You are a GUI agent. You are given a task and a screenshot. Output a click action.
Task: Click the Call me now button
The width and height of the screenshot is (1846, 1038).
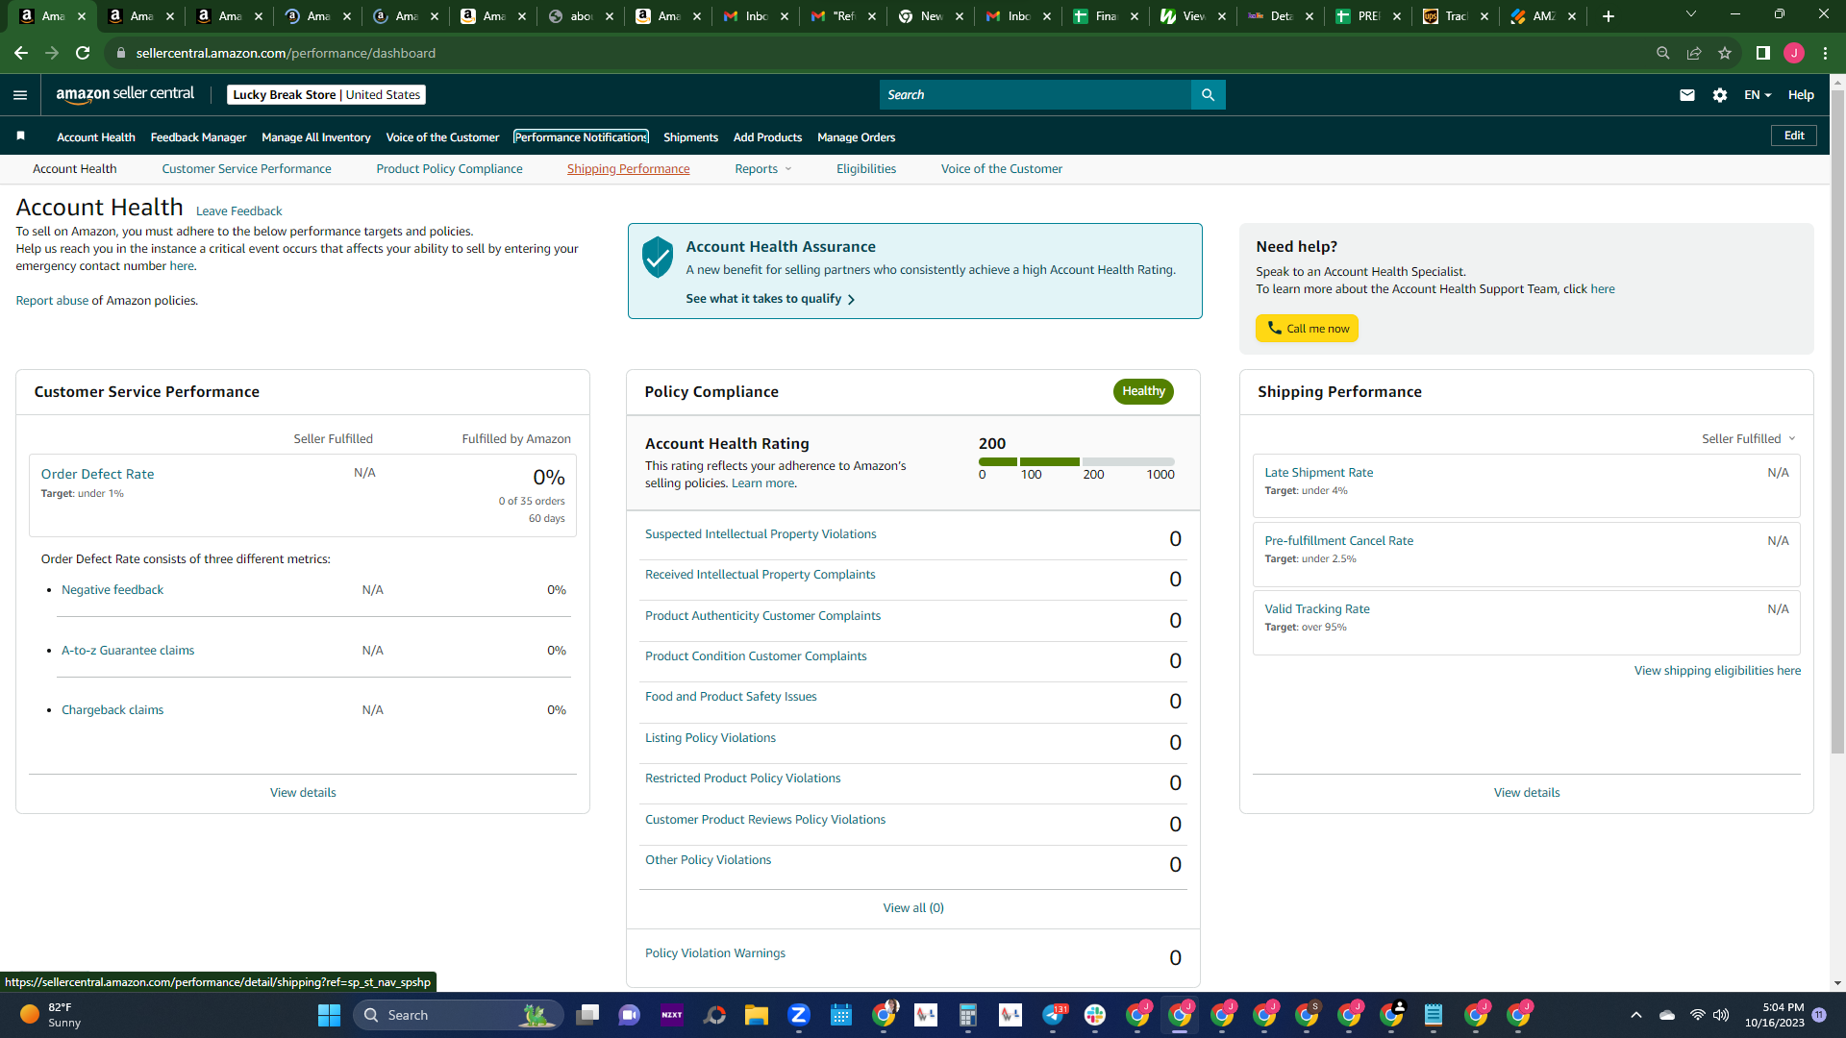click(x=1307, y=329)
